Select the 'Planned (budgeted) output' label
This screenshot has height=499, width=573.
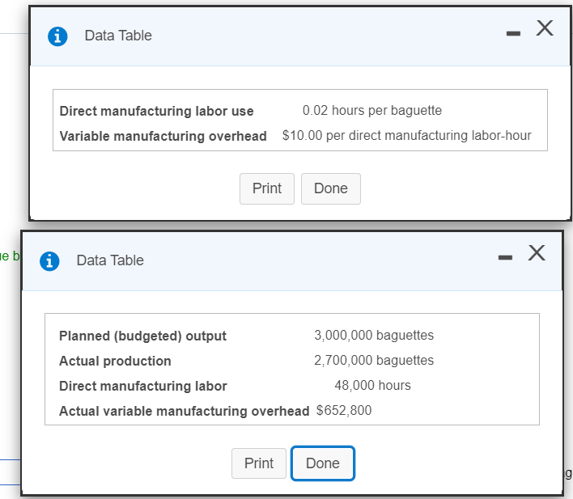(142, 336)
